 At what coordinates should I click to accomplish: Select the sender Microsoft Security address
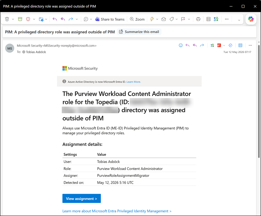click(57, 46)
